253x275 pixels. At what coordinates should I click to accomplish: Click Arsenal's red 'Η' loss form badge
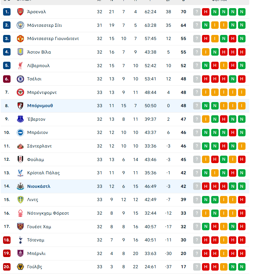[206, 12]
